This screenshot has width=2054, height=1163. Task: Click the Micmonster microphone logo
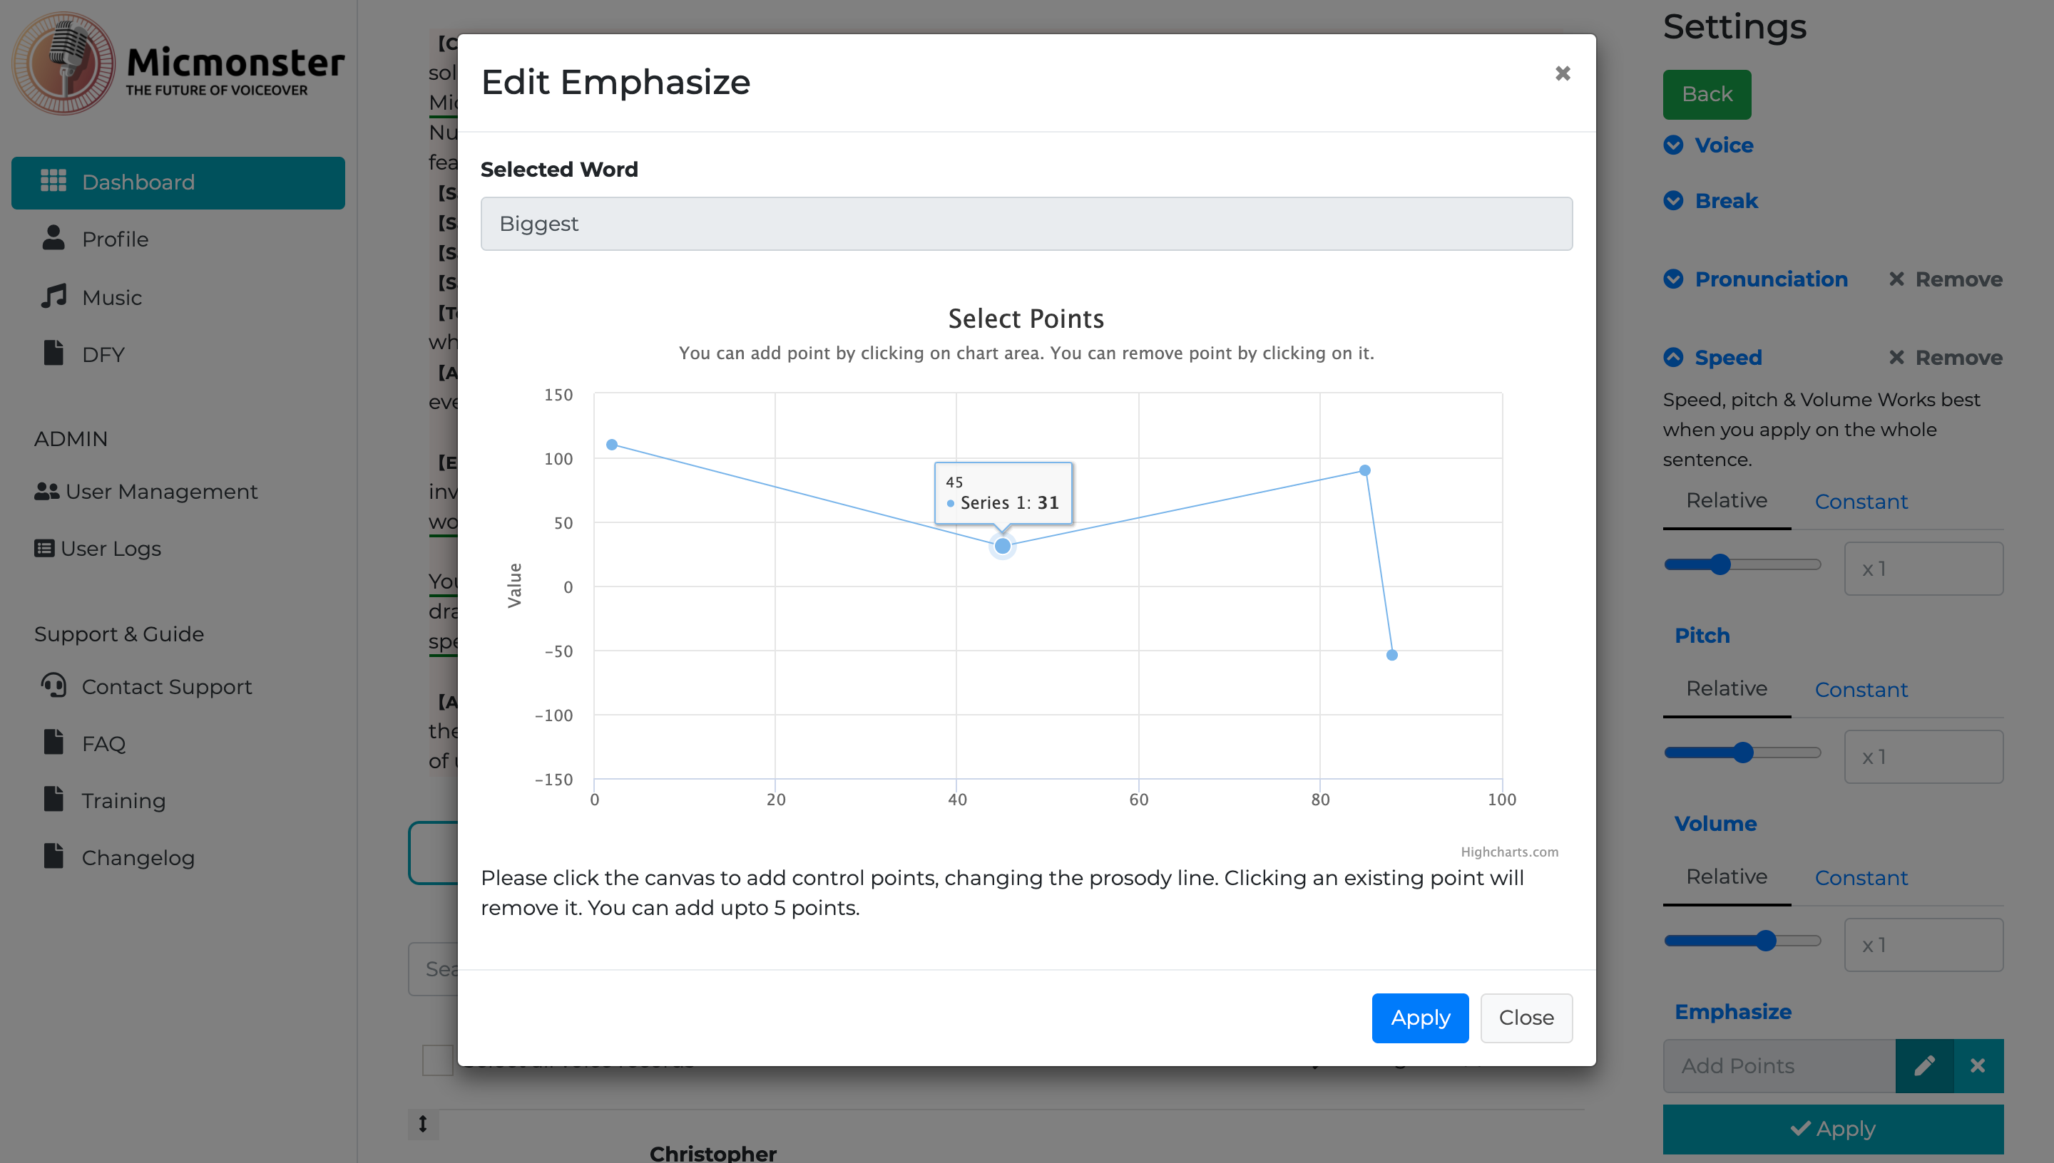click(64, 64)
